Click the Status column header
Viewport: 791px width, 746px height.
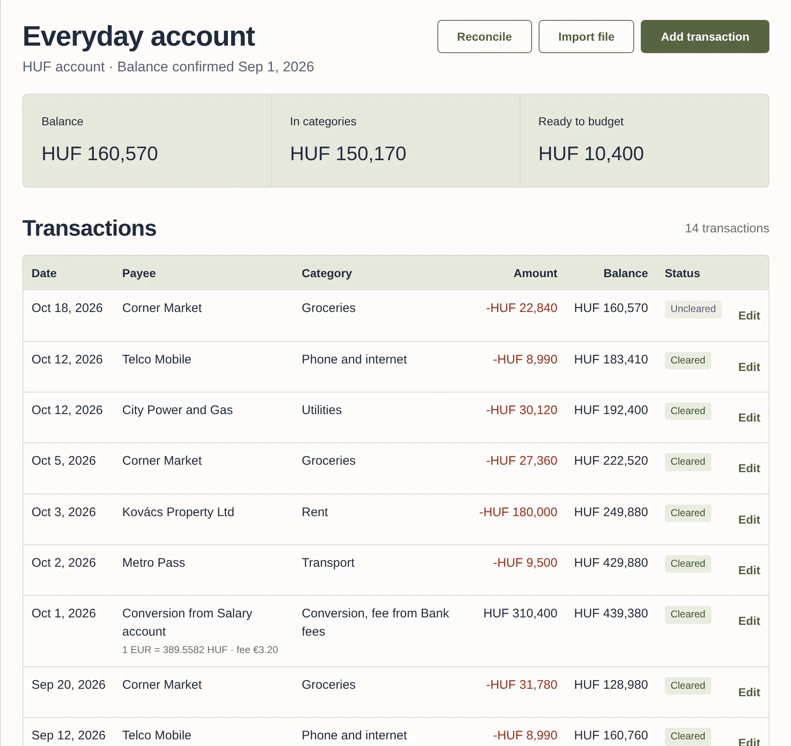point(682,273)
